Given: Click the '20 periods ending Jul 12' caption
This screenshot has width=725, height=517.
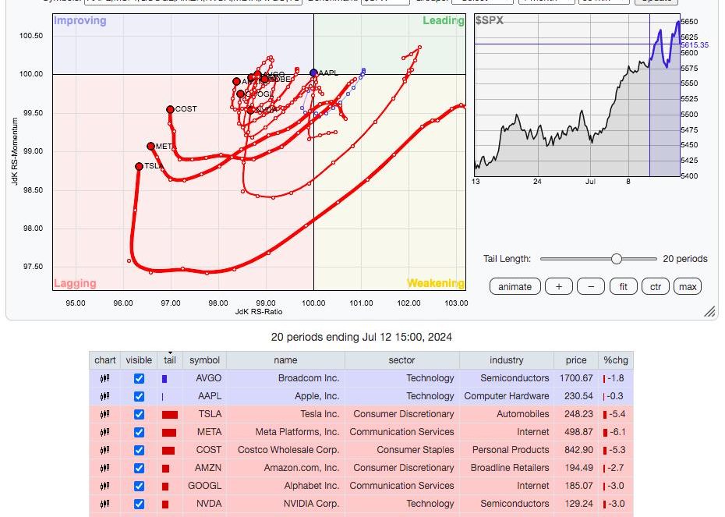Looking at the screenshot, I should (x=361, y=337).
